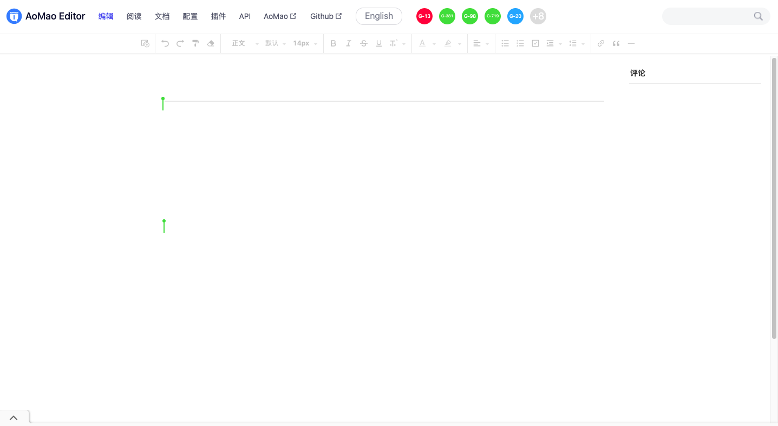Screen dimensions: 778x426
Task: Insert a blockquote
Action: click(616, 43)
